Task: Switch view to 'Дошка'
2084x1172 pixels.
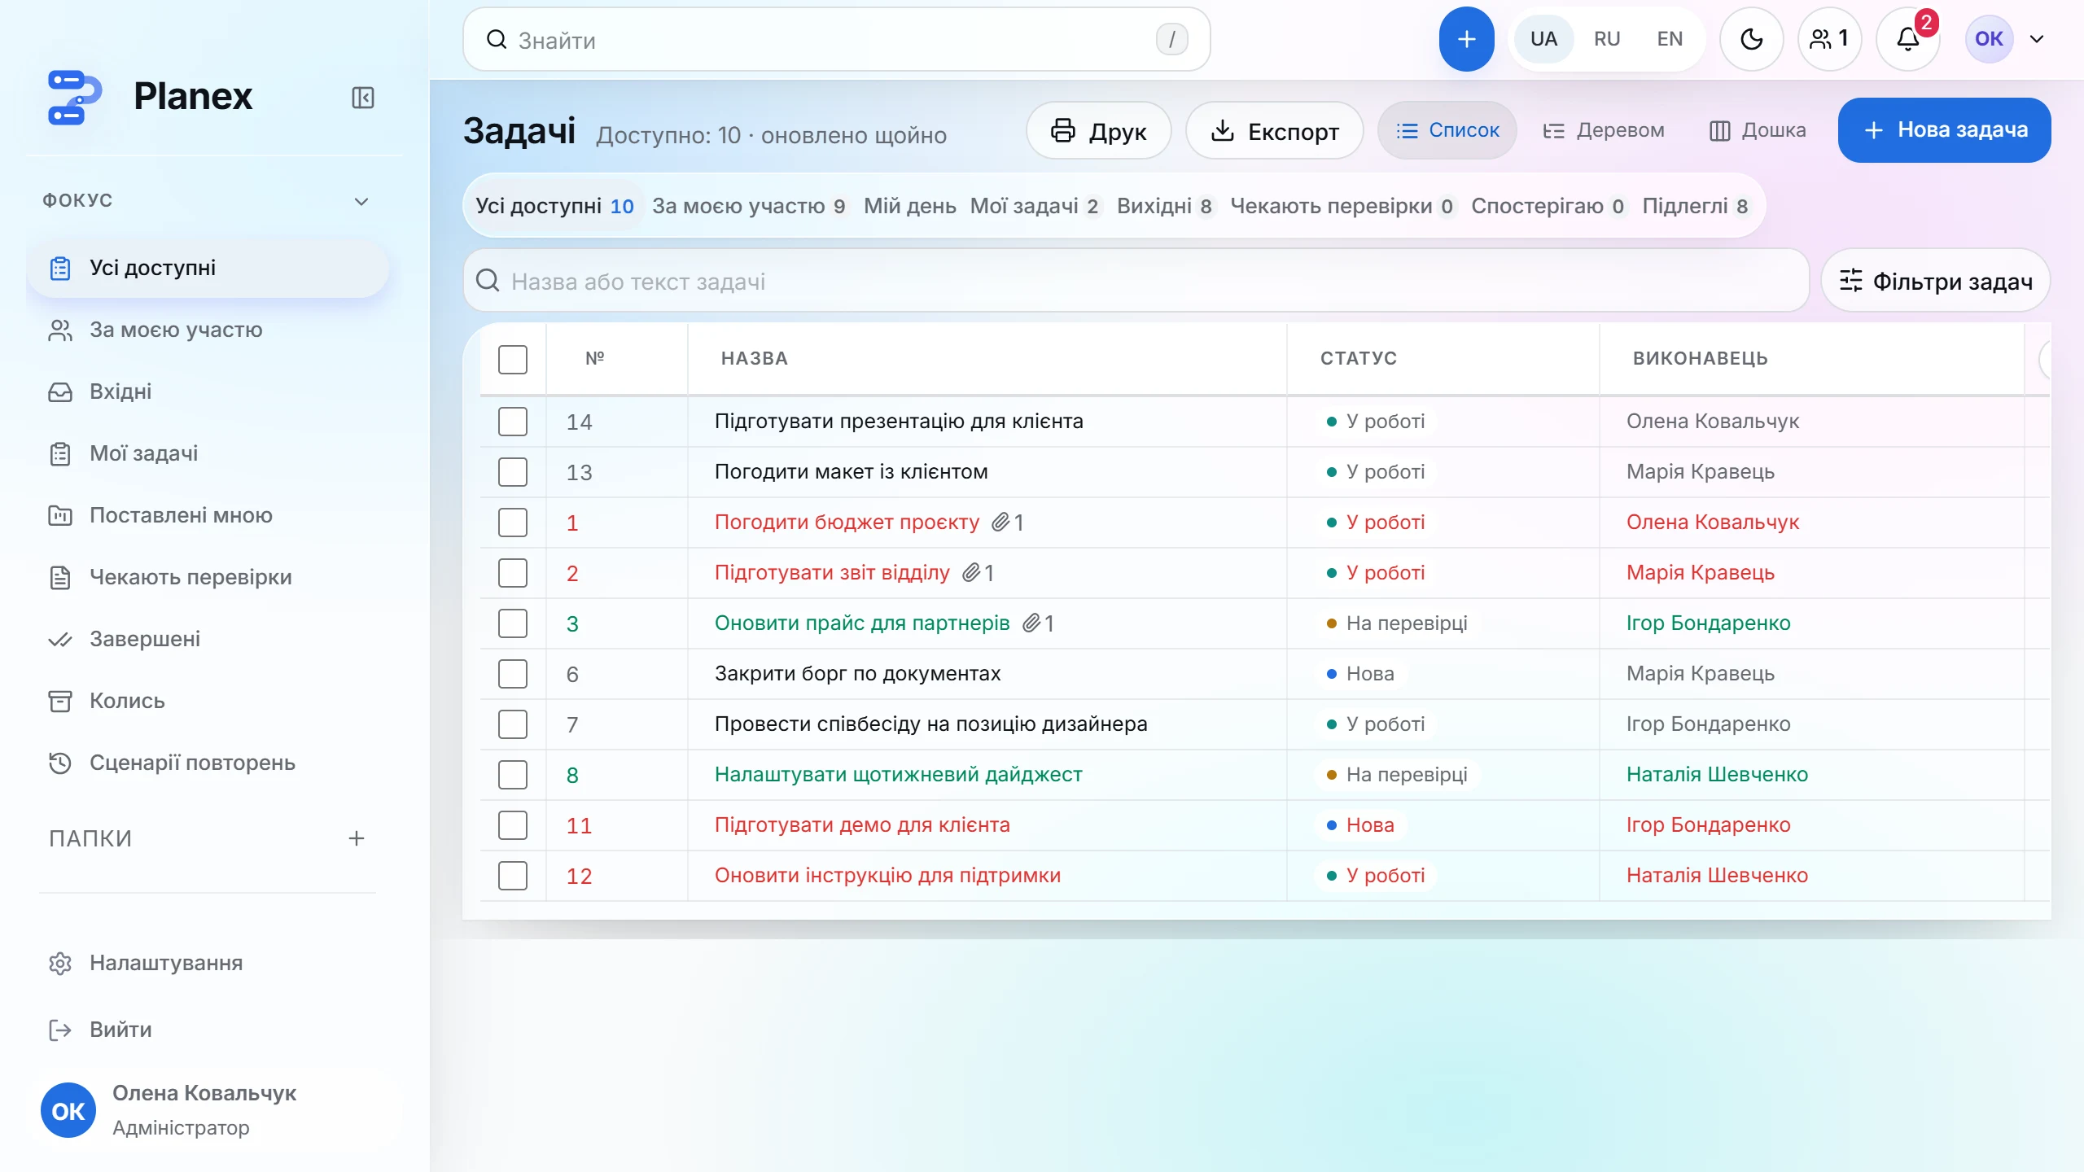Action: [x=1758, y=130]
